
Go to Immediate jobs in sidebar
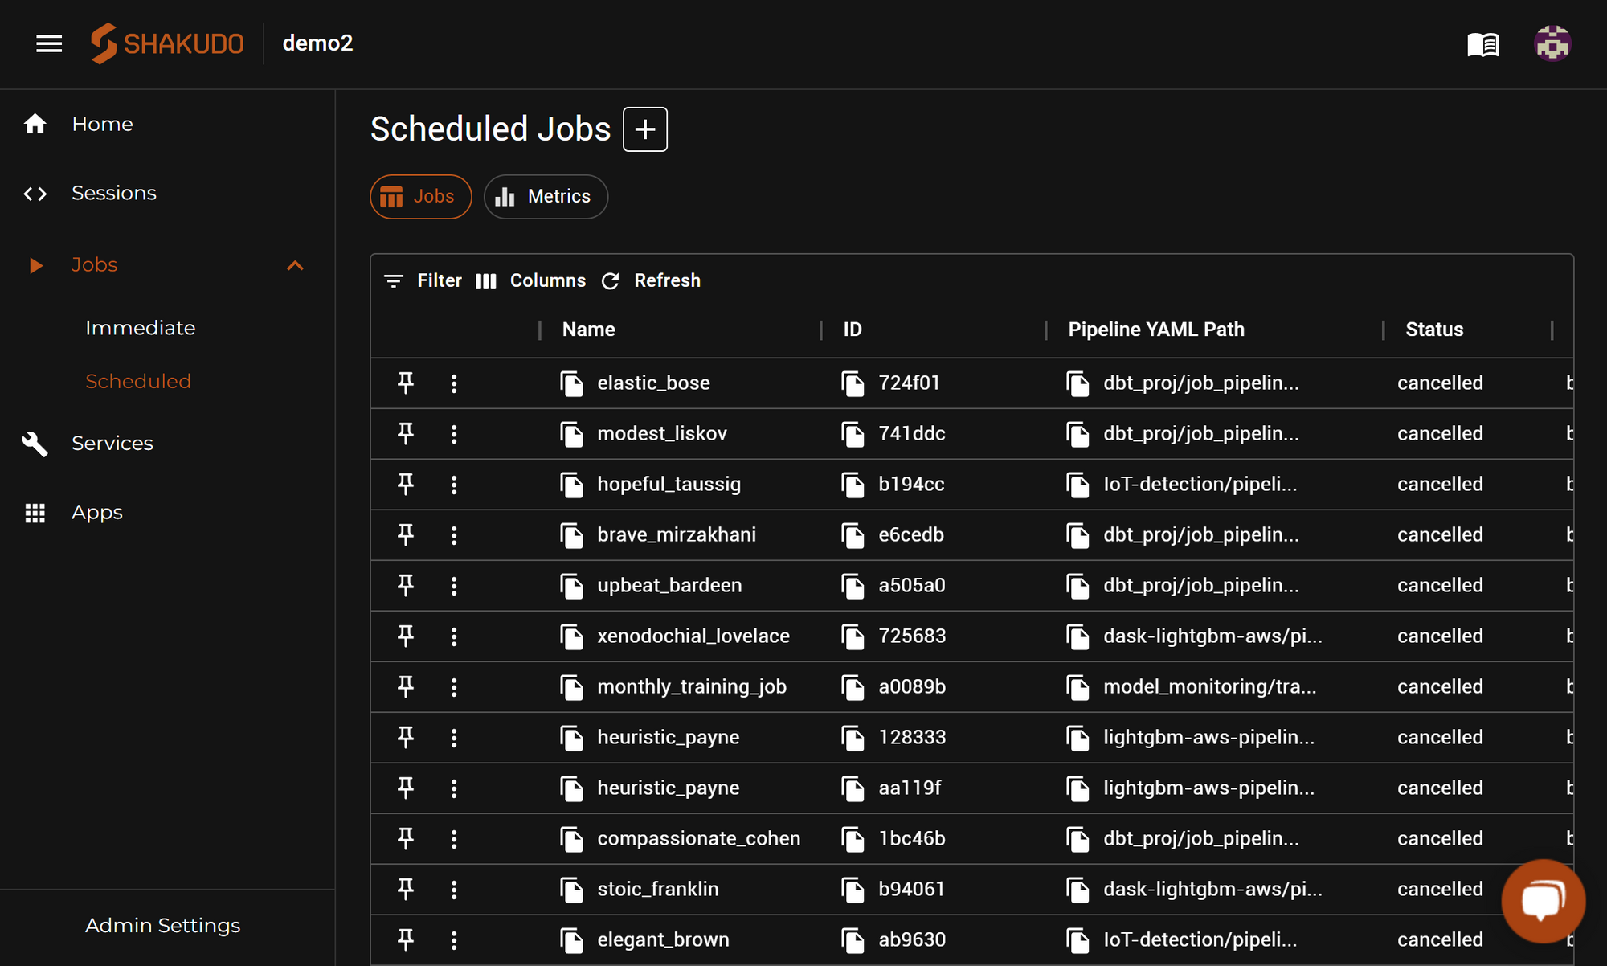coord(141,328)
